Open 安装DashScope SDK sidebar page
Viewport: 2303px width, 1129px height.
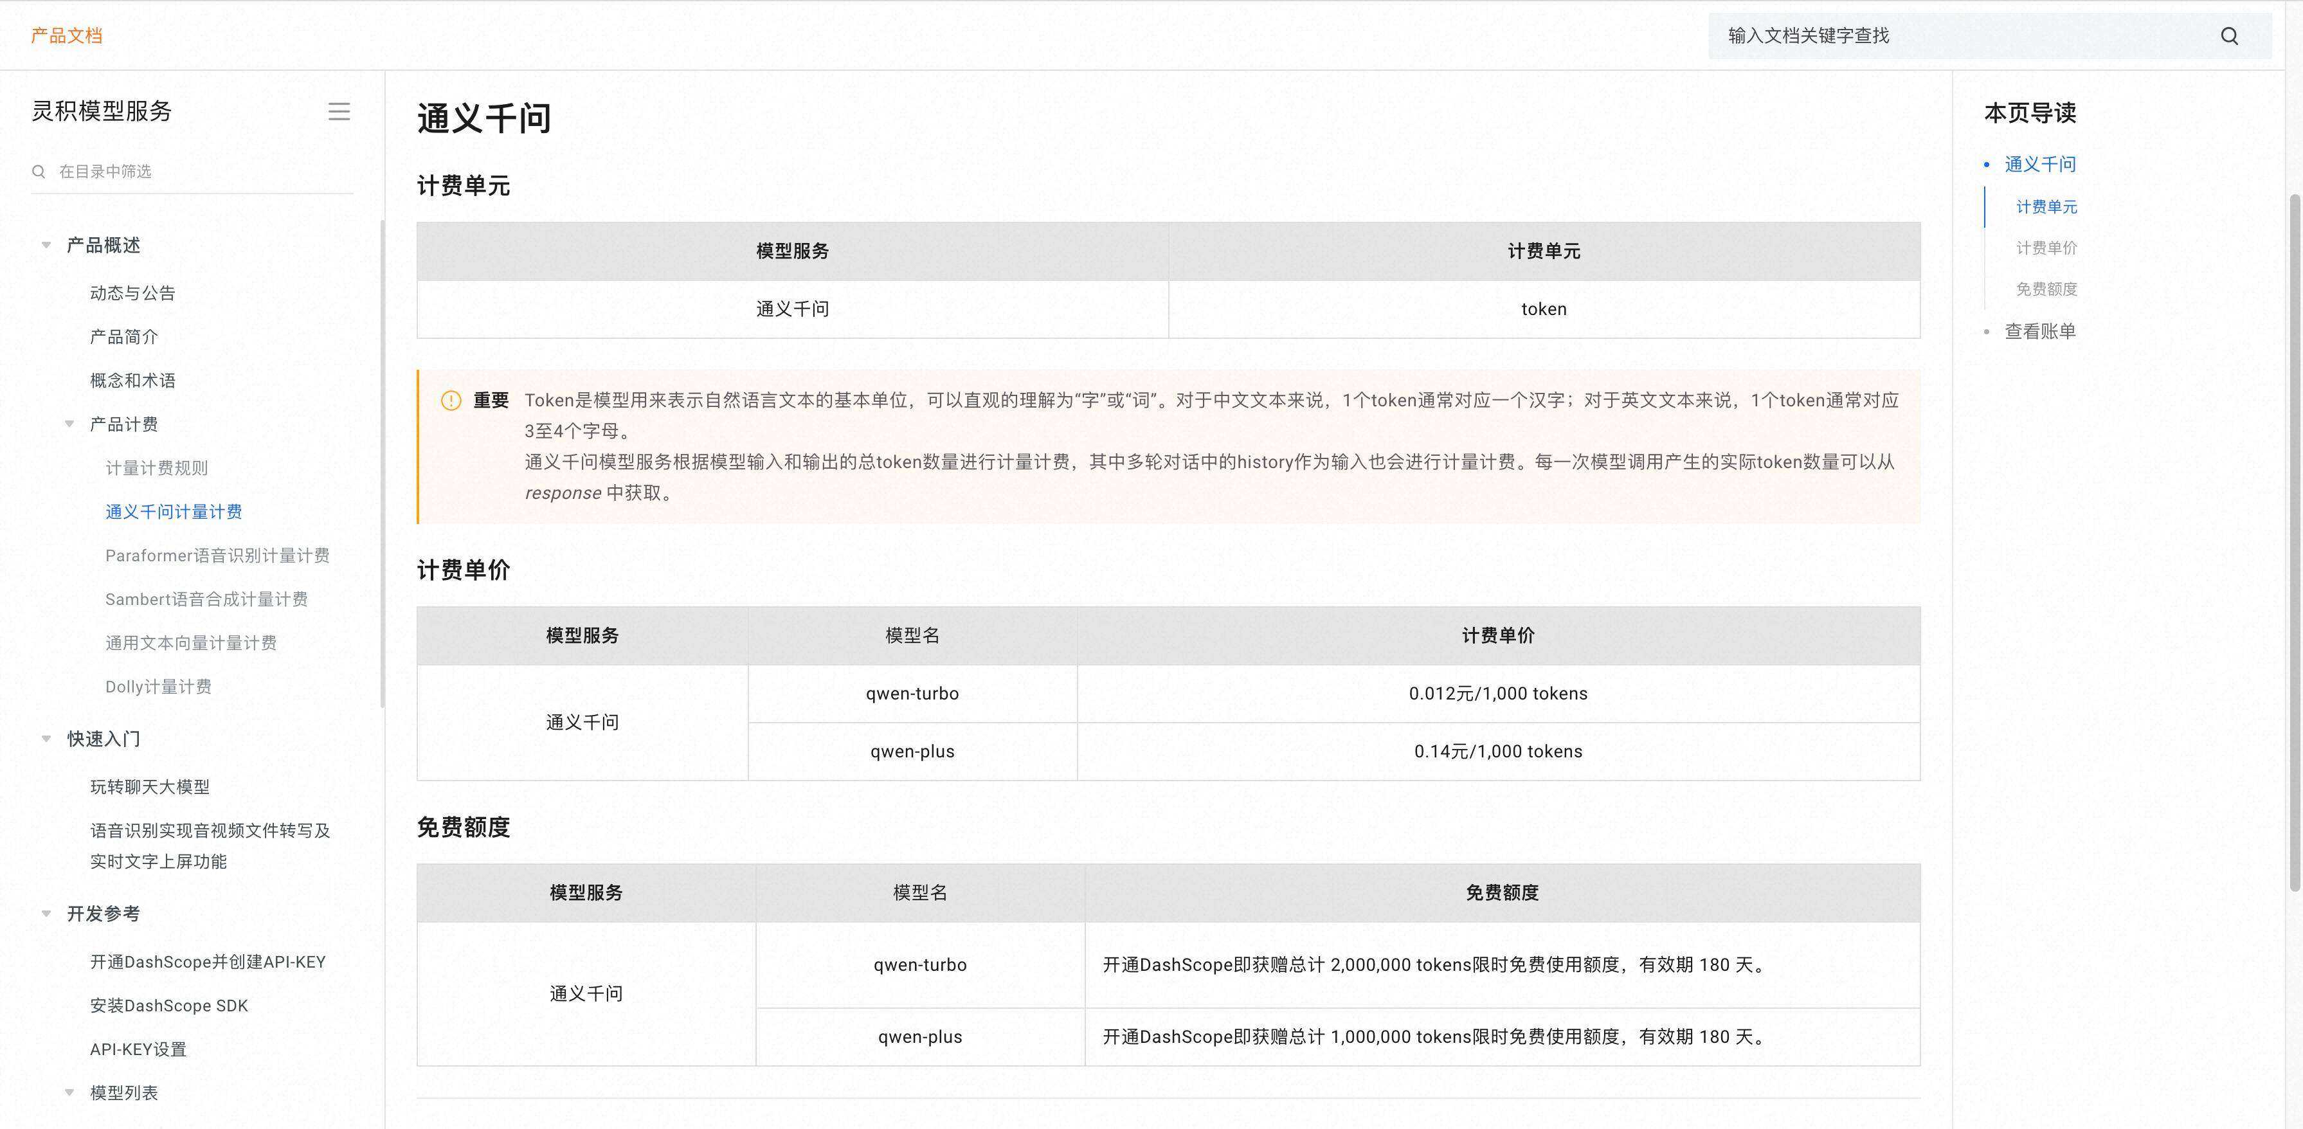[x=169, y=1006]
